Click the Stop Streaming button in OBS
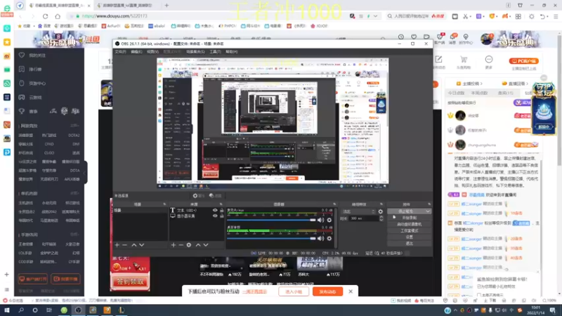The width and height of the screenshot is (562, 316). (406, 211)
